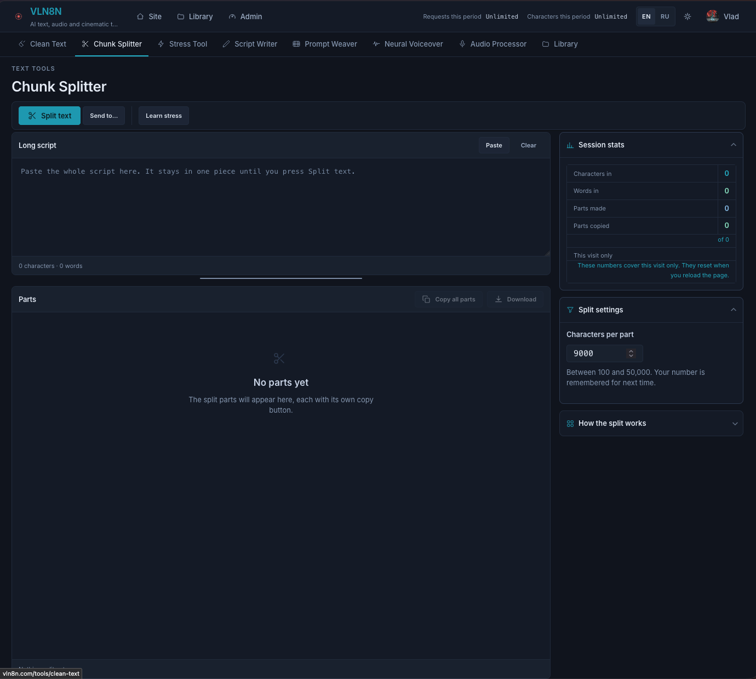Click the Split text button
Image resolution: width=756 pixels, height=679 pixels.
(49, 116)
